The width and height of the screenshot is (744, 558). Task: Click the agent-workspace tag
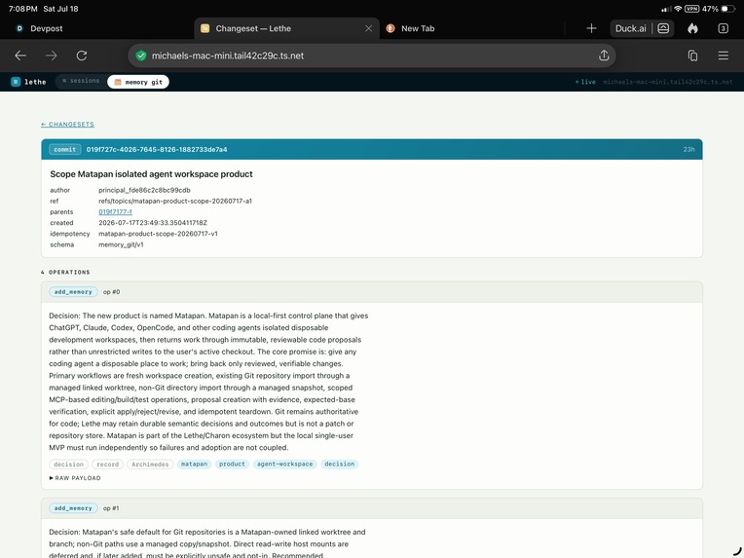[x=284, y=465]
